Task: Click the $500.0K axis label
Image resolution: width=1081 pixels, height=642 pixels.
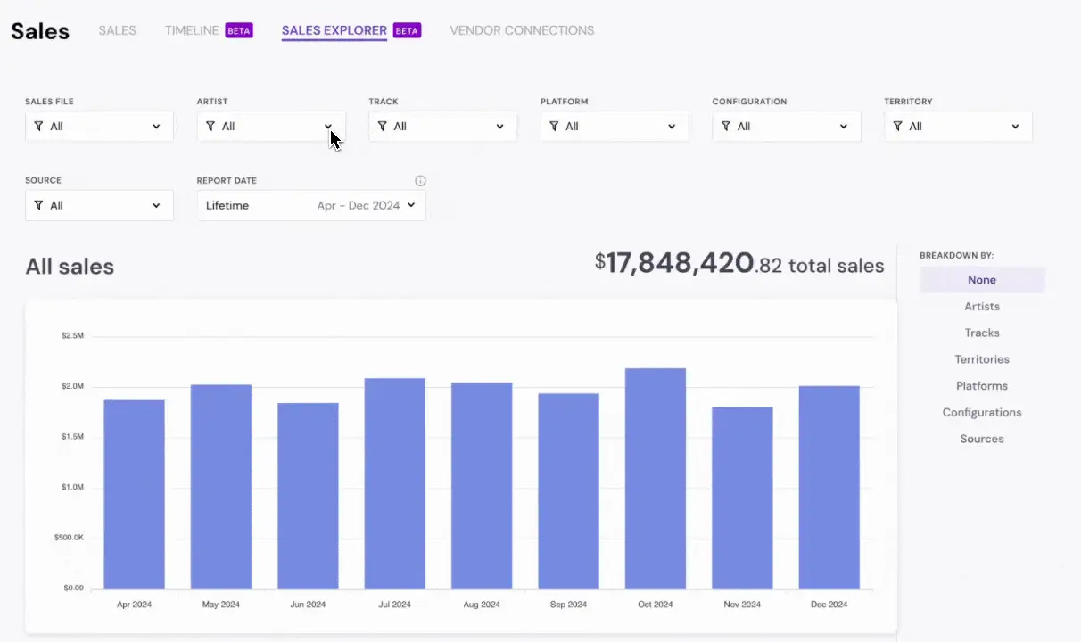Action: [69, 538]
